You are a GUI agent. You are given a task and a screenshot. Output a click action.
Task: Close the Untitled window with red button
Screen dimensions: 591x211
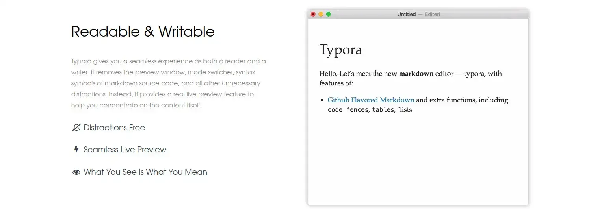click(x=313, y=14)
